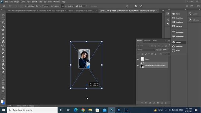
Task: Select the Clone Stamp tool
Action: tap(3, 49)
